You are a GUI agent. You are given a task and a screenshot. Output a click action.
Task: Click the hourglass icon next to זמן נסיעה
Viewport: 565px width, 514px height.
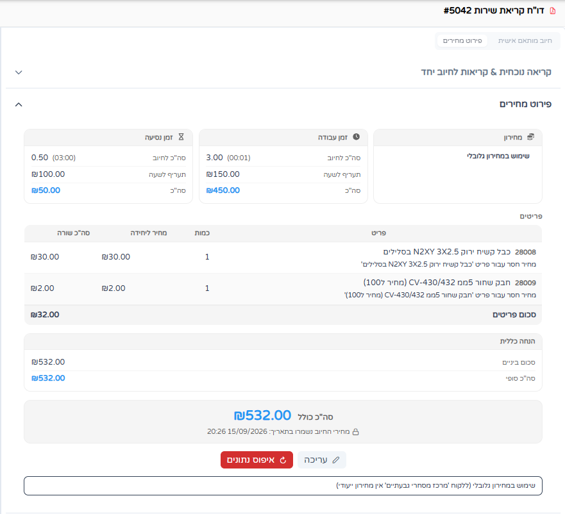tap(181, 137)
